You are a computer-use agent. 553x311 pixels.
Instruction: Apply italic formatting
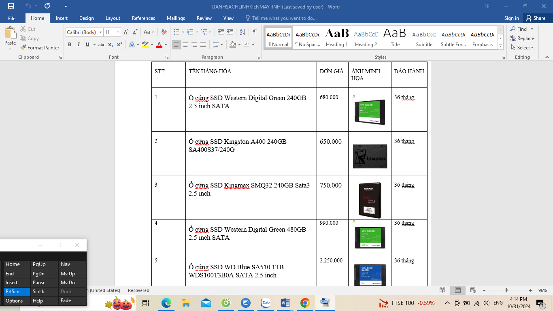coord(78,44)
